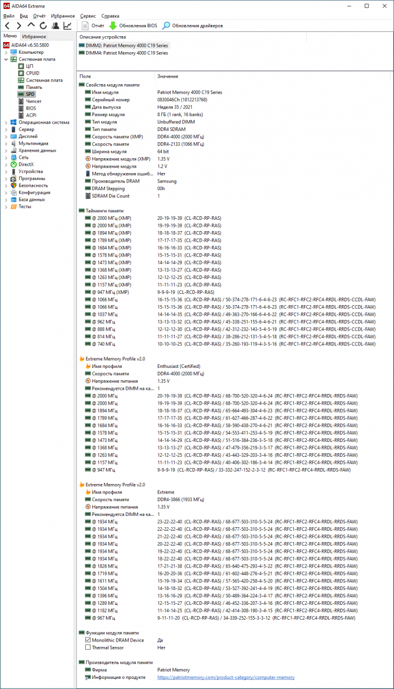This screenshot has height=689, width=394.
Task: Click Обновления драйверов toolbar button
Action: tap(192, 26)
